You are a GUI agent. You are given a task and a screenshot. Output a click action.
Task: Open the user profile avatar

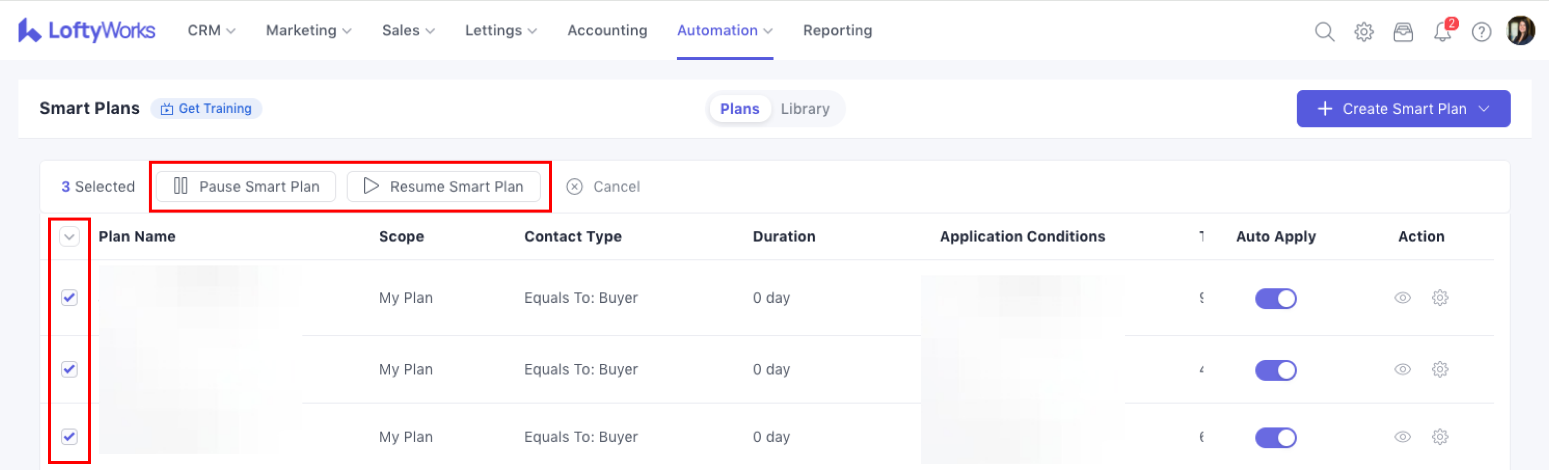pyautogui.click(x=1520, y=30)
